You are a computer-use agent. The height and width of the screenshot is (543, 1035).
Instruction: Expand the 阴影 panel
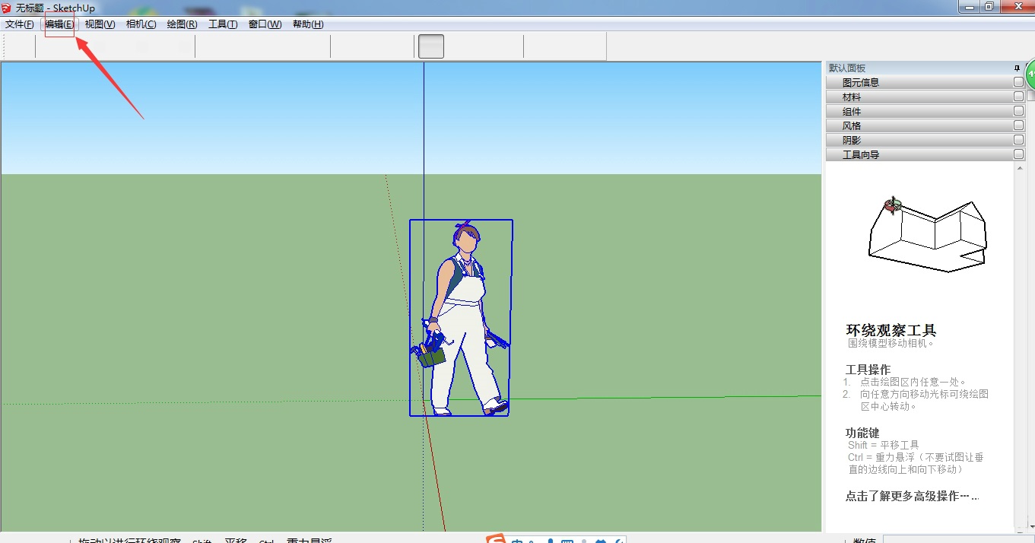click(925, 141)
